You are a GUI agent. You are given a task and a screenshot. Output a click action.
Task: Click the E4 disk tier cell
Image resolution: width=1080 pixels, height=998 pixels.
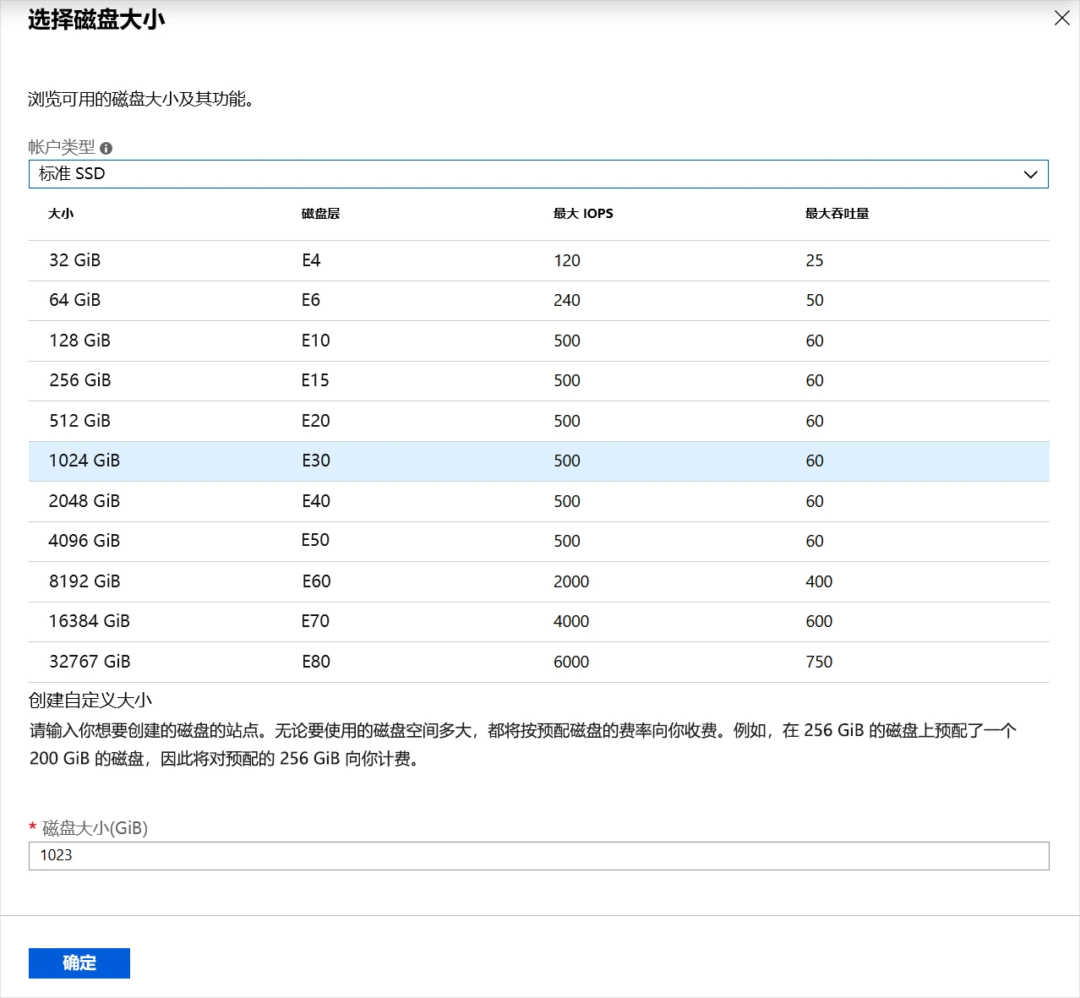tap(311, 260)
